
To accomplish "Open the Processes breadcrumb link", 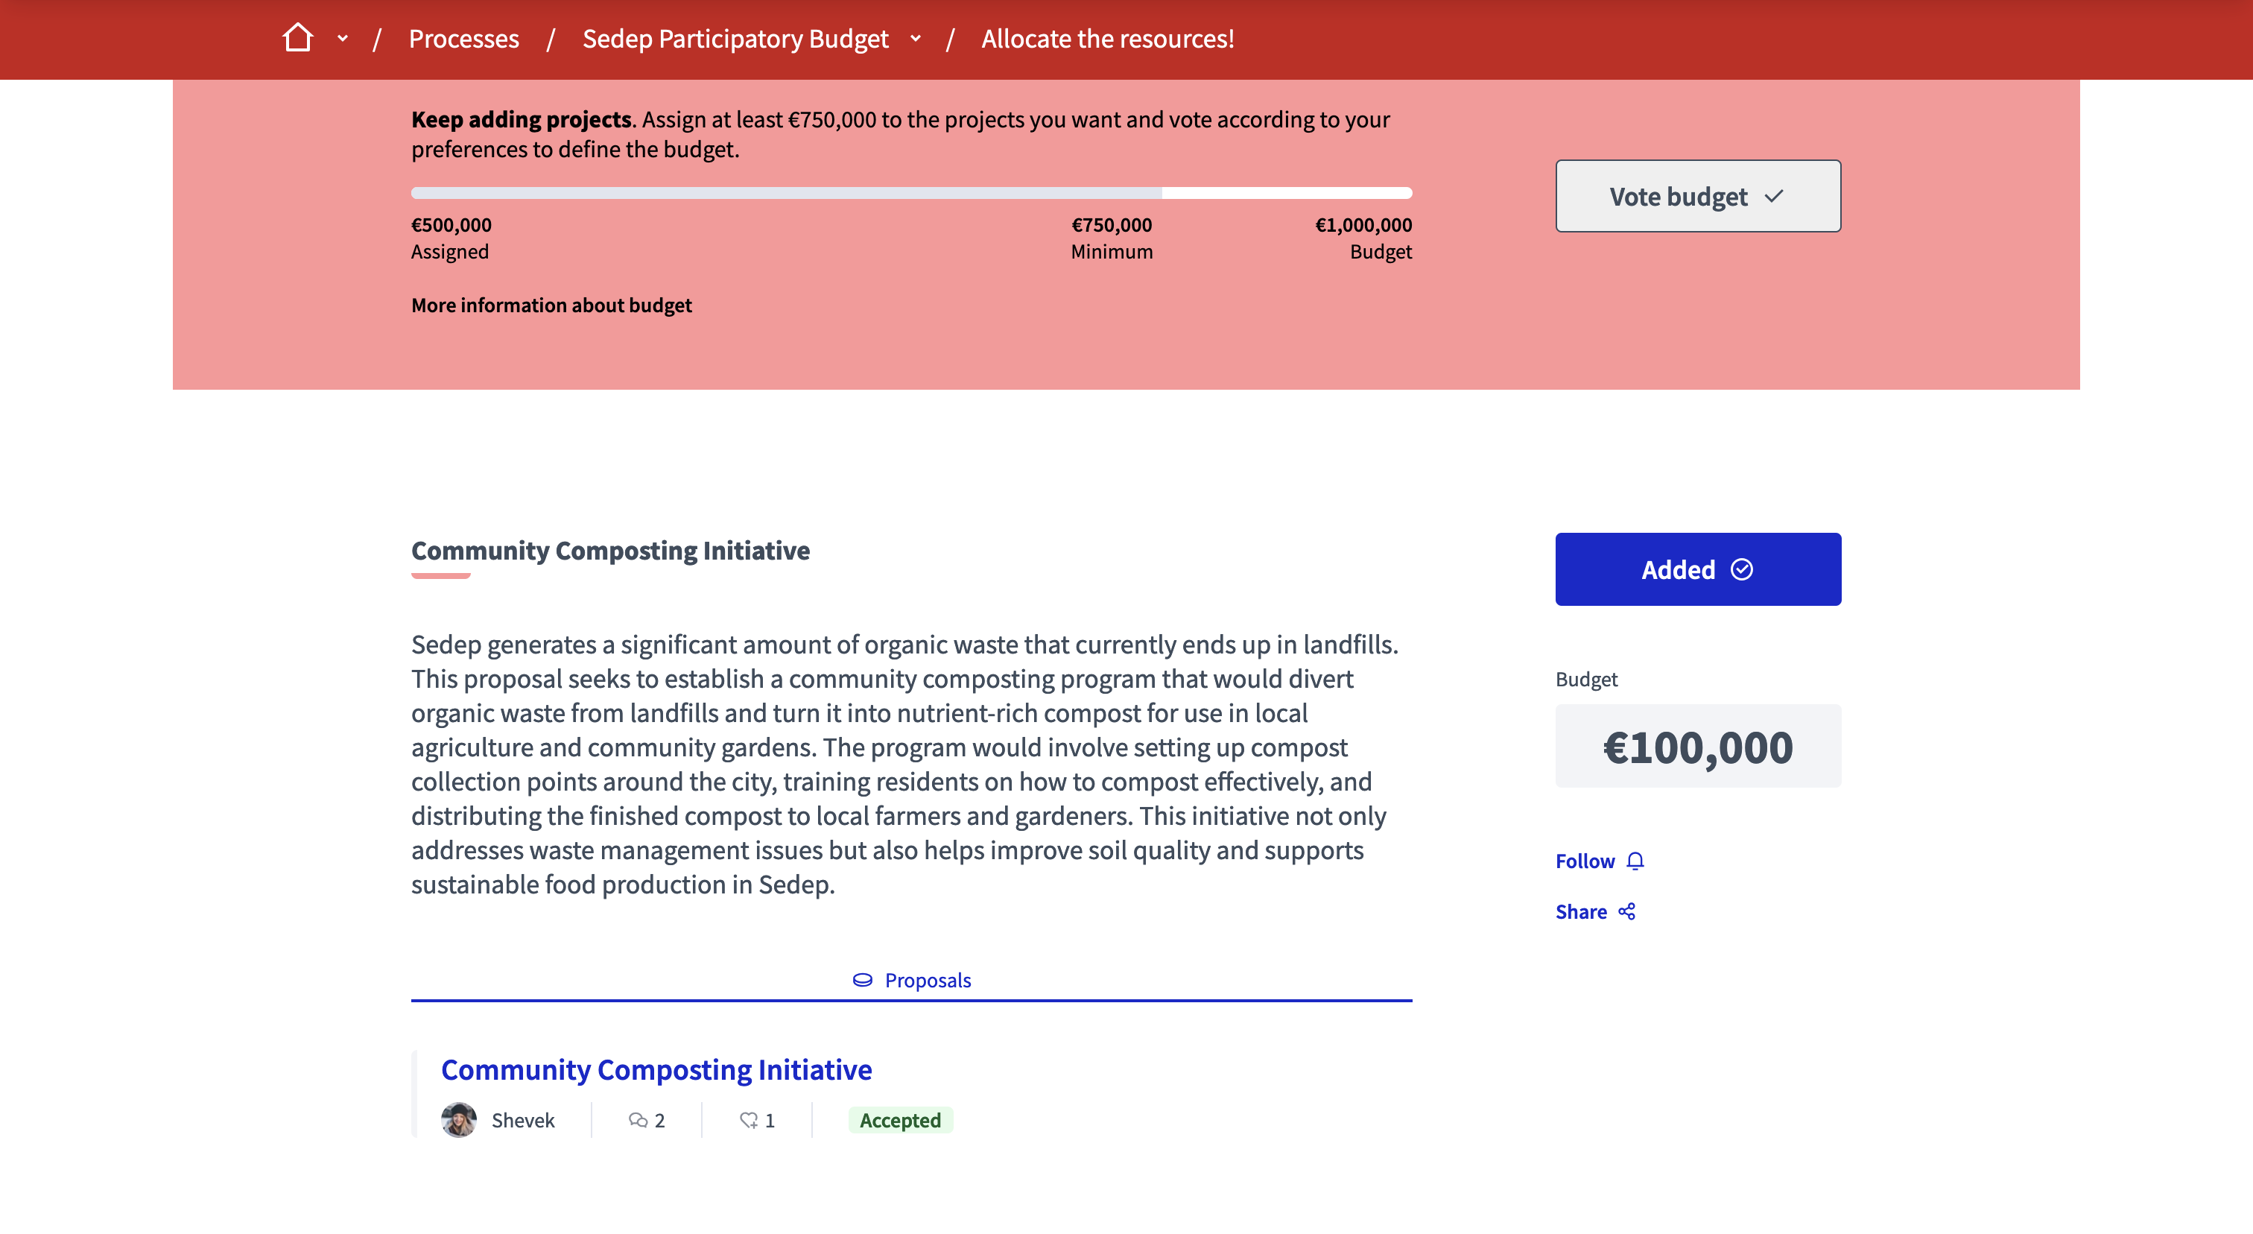I will 463,39.
